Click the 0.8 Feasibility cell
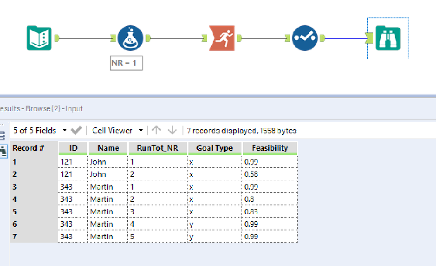The image size is (436, 266). 270,199
